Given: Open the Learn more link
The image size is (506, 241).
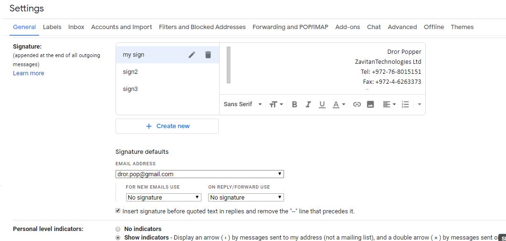Looking at the screenshot, I should (29, 73).
